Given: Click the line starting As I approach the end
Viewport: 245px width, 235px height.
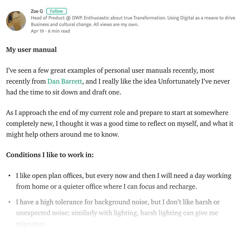Looking at the screenshot, I should (117, 113).
